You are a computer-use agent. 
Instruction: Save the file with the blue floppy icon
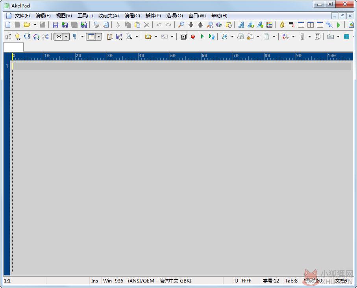pyautogui.click(x=55, y=24)
